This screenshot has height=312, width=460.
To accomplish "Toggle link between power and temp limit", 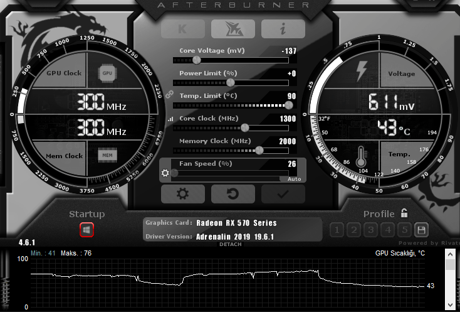I will [x=169, y=94].
